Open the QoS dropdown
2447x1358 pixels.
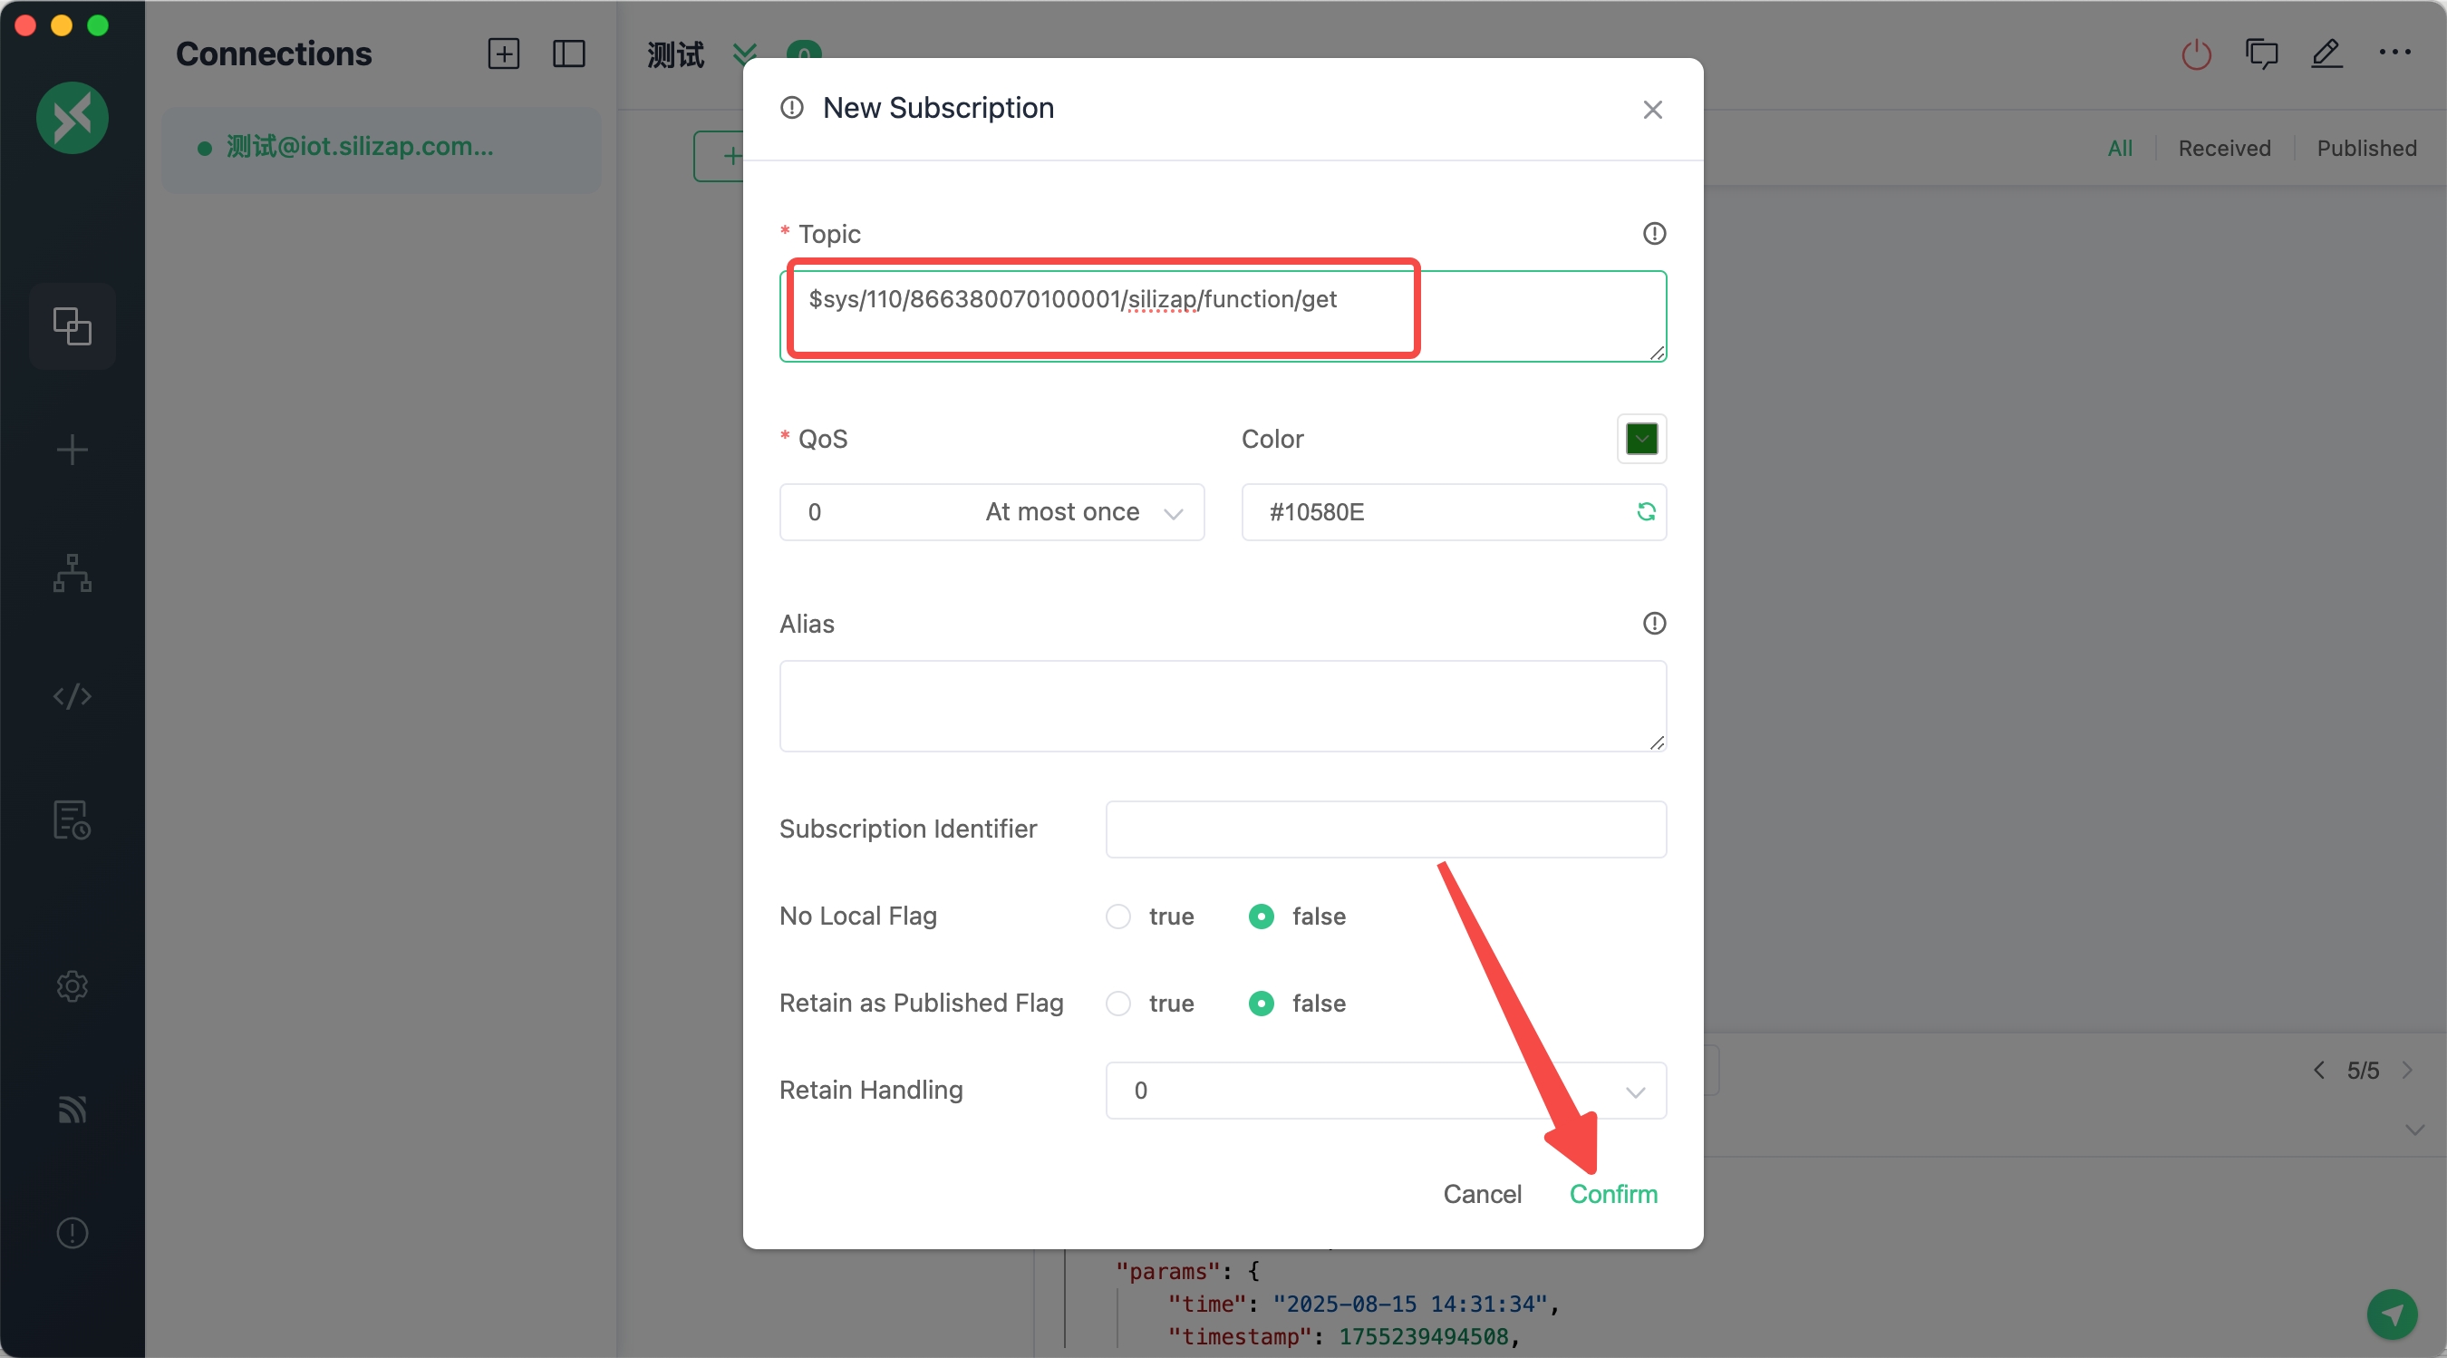coord(991,512)
